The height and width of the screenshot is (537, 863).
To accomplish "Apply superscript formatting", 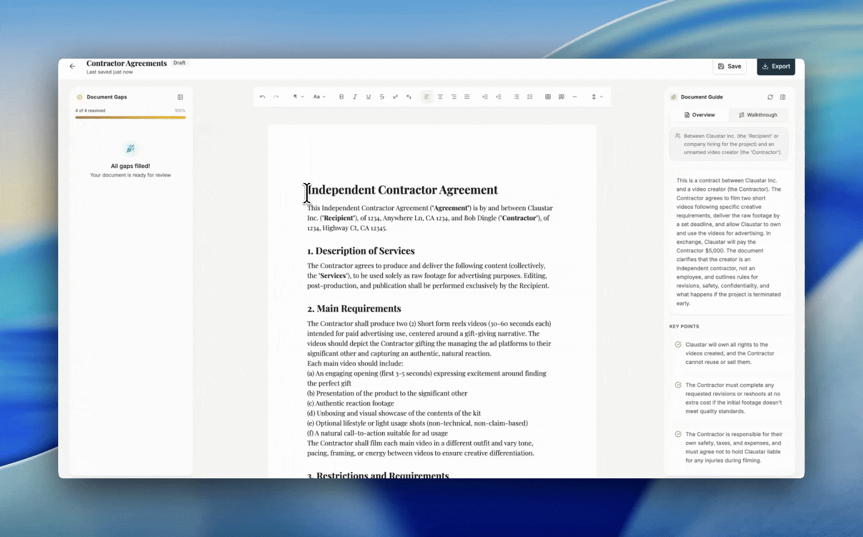I will click(395, 97).
